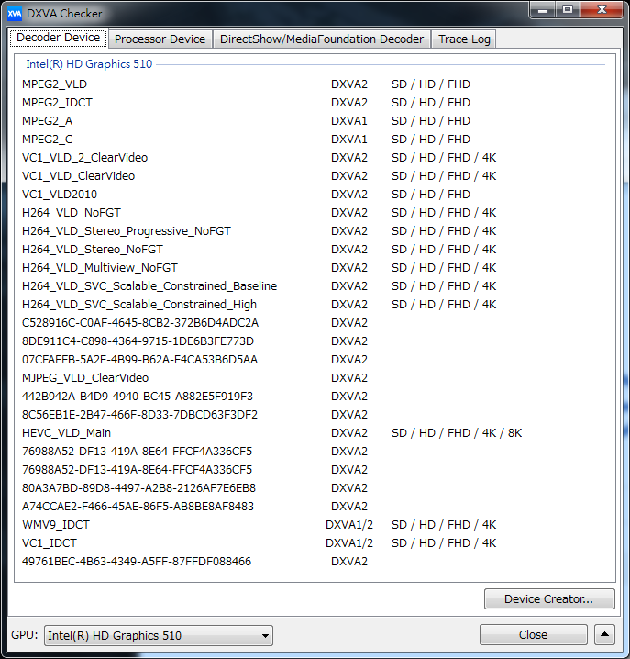The height and width of the screenshot is (659, 630).
Task: Open the DirectShow/MediaFoundation Decoder tab
Action: pyautogui.click(x=321, y=39)
